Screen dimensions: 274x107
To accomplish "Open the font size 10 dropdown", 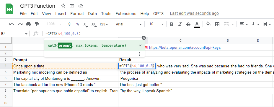I will coord(156,24).
